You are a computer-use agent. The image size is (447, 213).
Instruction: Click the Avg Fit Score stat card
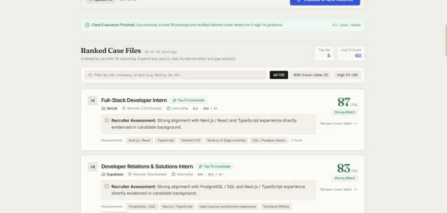[x=351, y=53]
